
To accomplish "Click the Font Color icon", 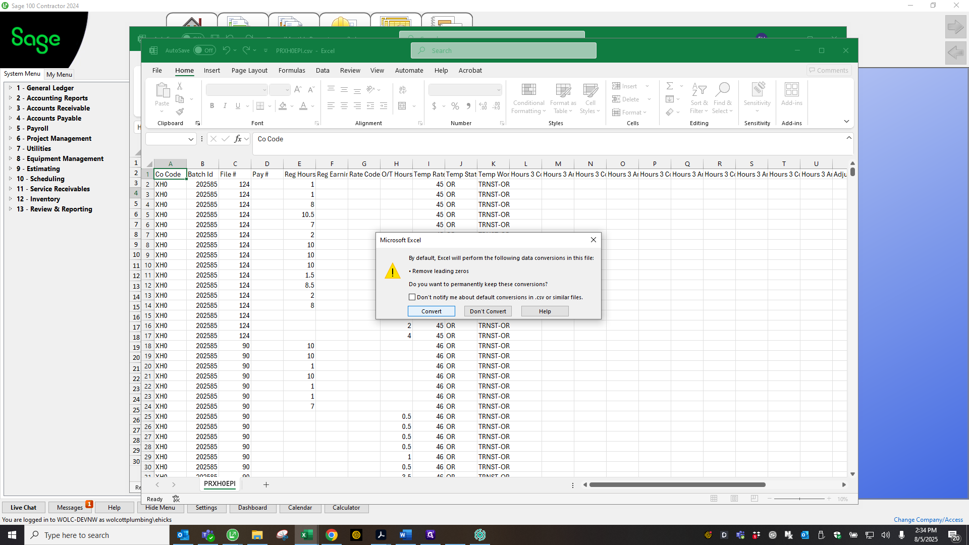I will [x=303, y=106].
